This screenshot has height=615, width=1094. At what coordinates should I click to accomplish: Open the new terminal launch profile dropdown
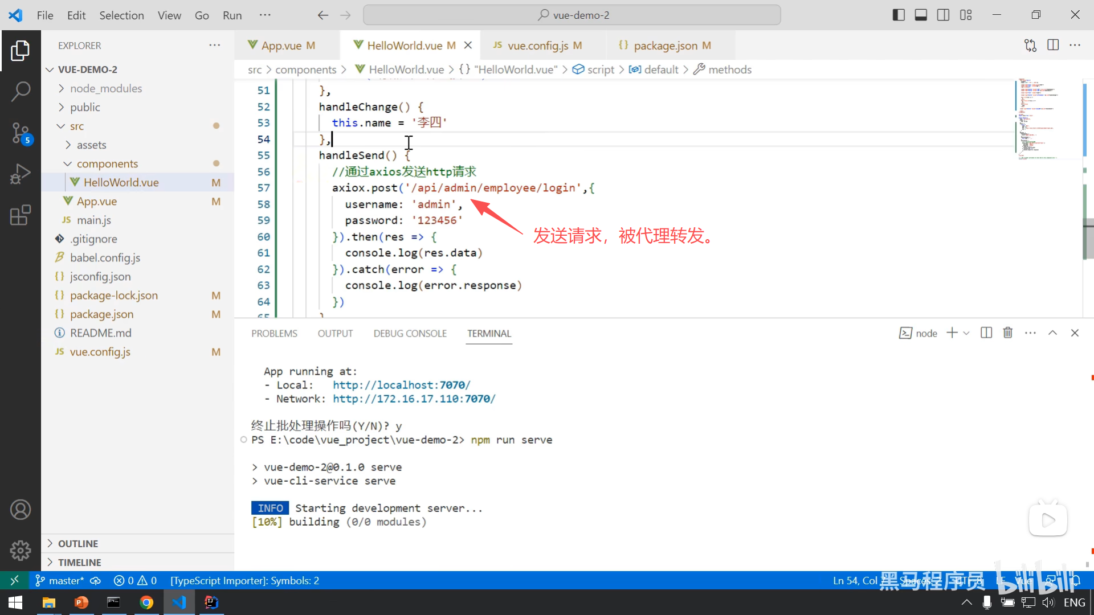[966, 333]
